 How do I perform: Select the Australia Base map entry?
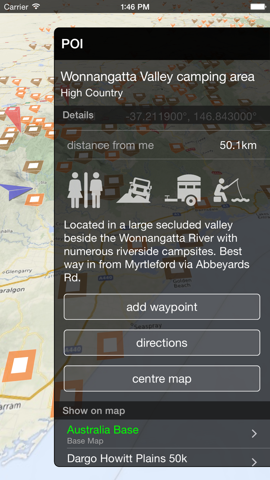pos(162,434)
